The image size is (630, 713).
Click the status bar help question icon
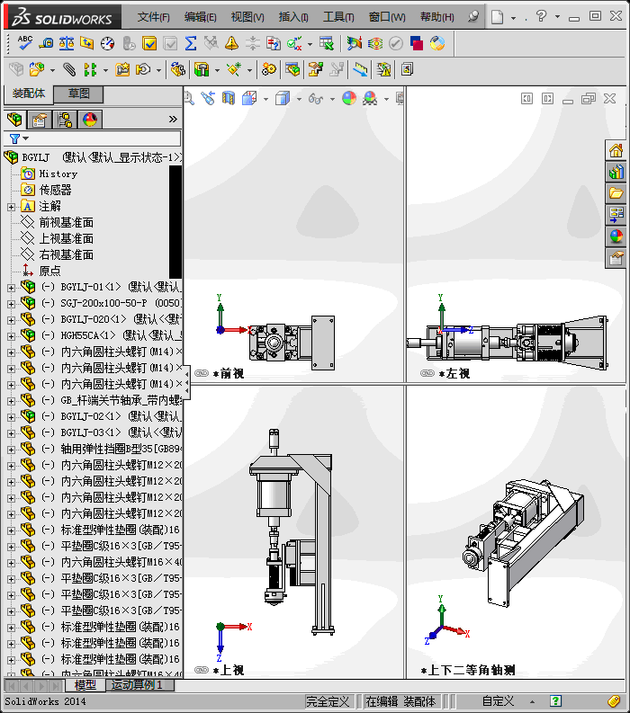pyautogui.click(x=556, y=701)
